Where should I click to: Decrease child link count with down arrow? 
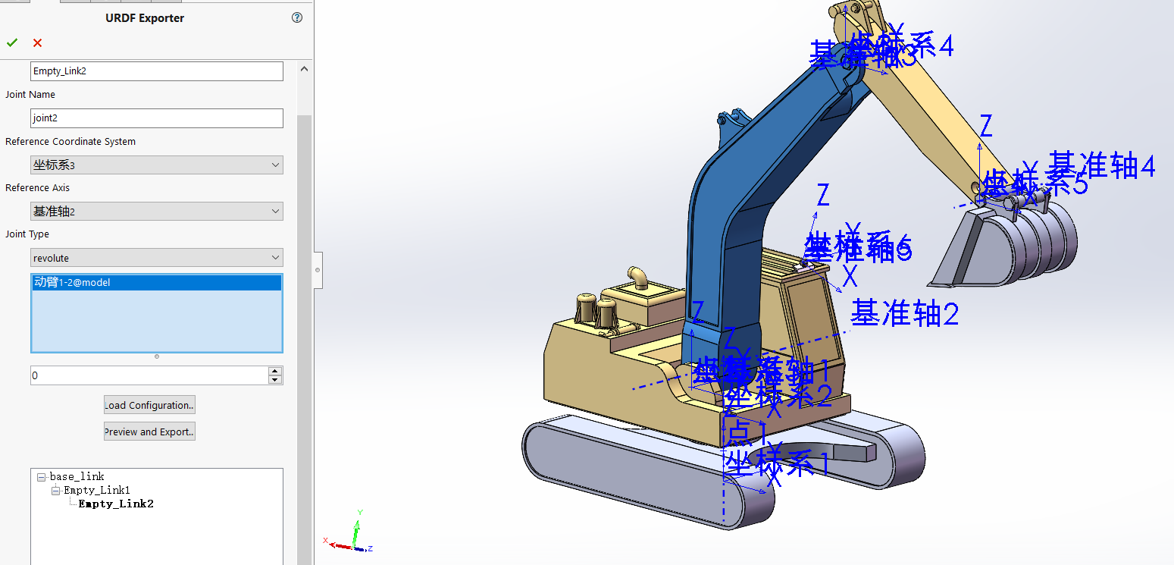point(276,380)
